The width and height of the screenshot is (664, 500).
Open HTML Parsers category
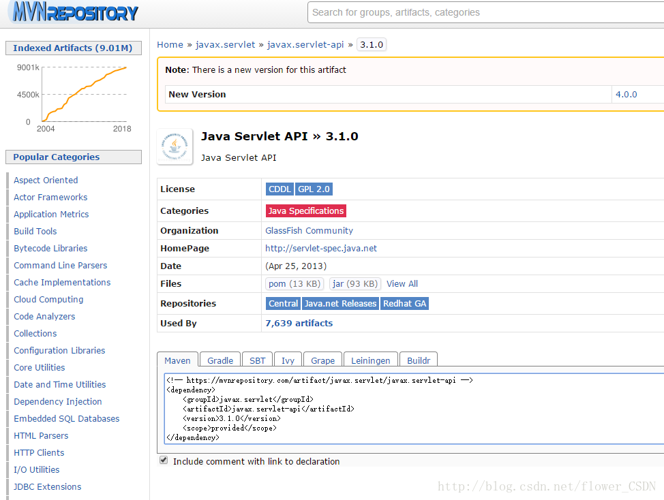[x=41, y=435]
